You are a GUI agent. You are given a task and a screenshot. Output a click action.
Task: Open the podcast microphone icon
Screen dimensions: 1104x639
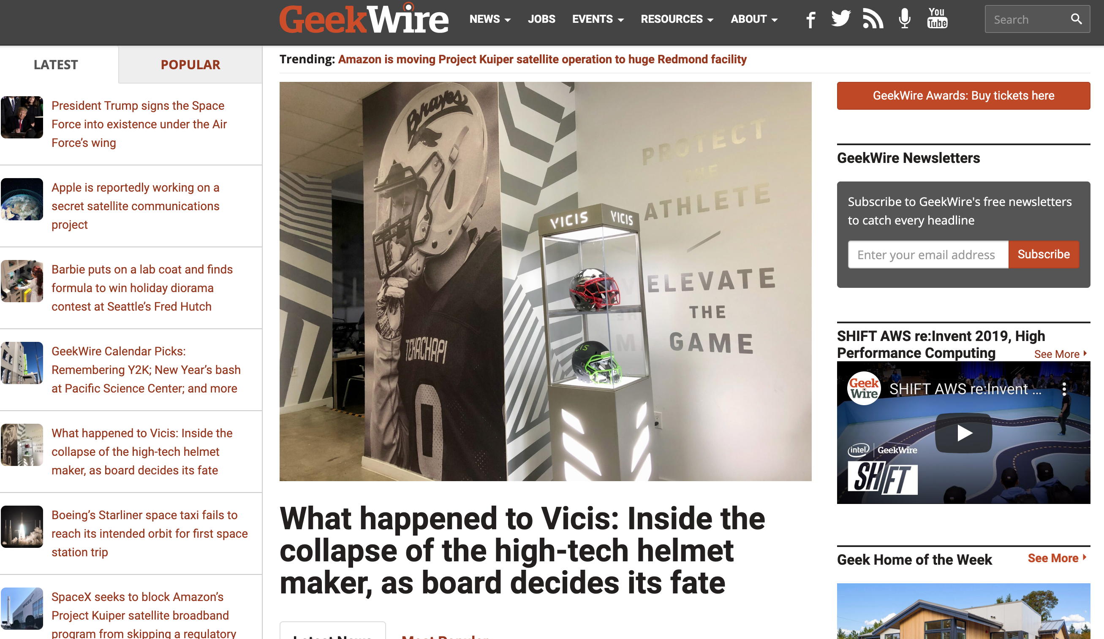905,19
